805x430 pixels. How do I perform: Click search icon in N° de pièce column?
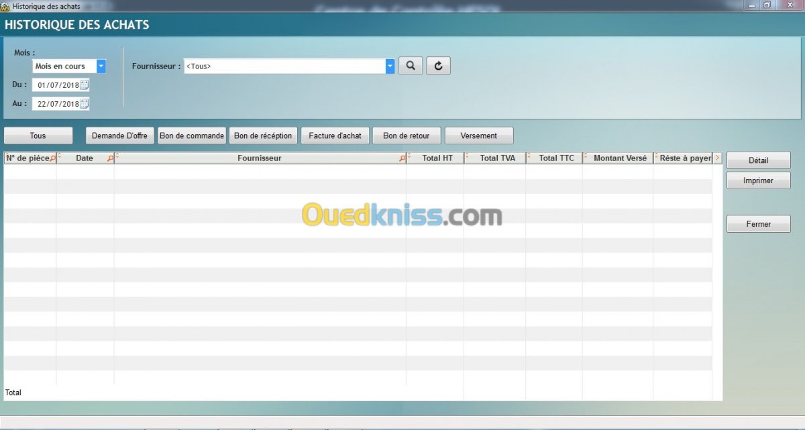point(53,159)
